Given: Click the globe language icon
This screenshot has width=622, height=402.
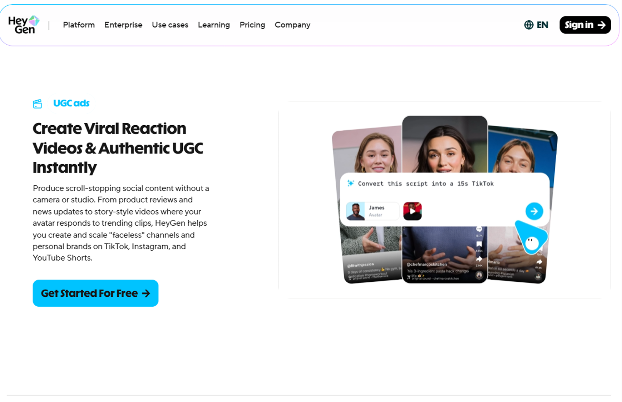Looking at the screenshot, I should click(529, 25).
